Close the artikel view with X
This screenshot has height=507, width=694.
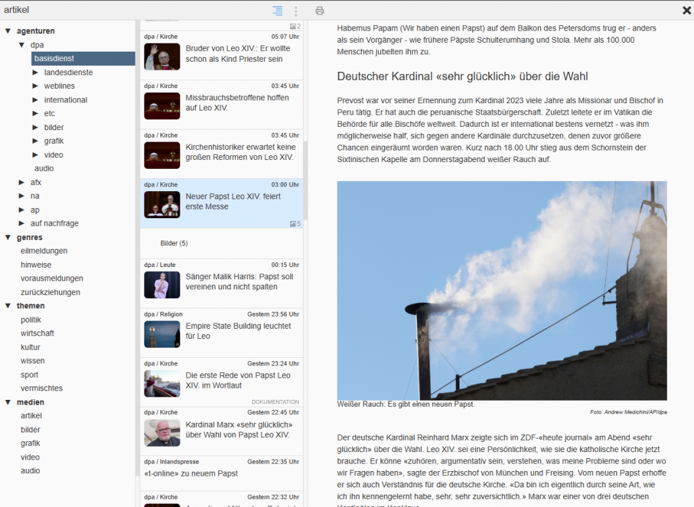(687, 10)
